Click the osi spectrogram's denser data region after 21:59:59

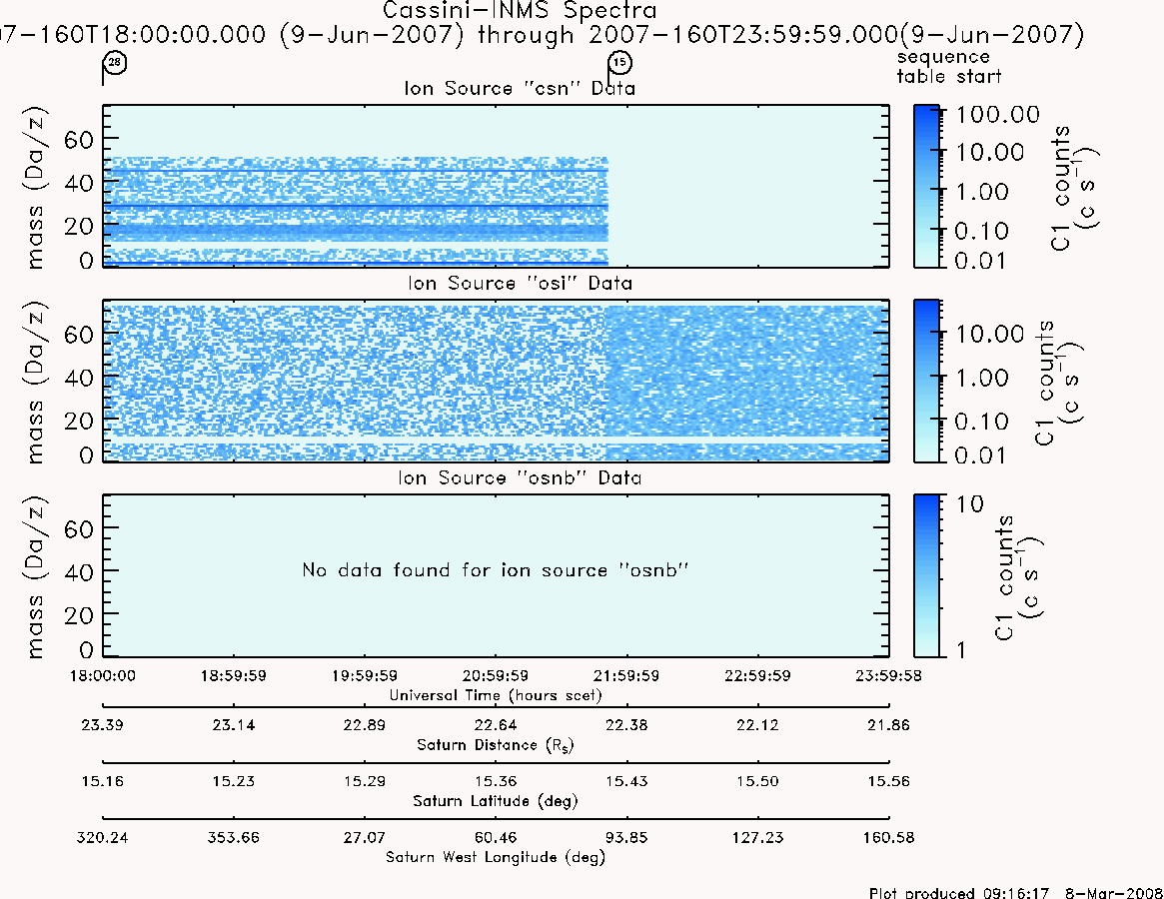coord(747,381)
